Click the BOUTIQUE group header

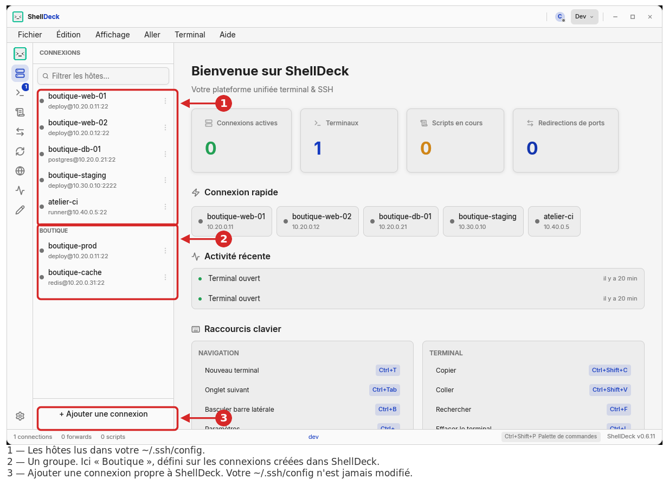[54, 231]
